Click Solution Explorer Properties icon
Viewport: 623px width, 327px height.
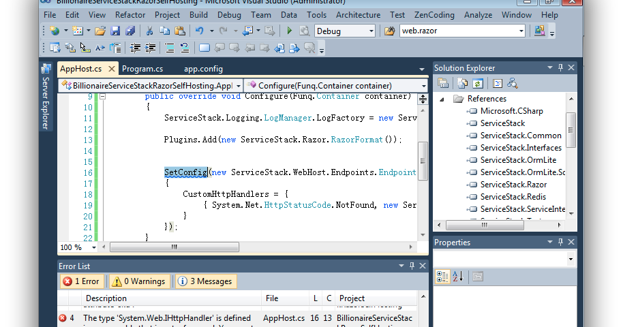pos(443,83)
